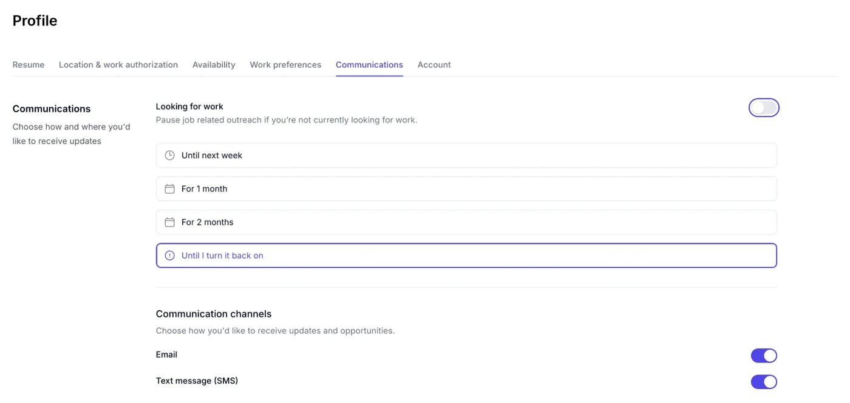Click the alert icon beside Until I turn it back on
Screen dimensions: 850x403
tap(169, 255)
